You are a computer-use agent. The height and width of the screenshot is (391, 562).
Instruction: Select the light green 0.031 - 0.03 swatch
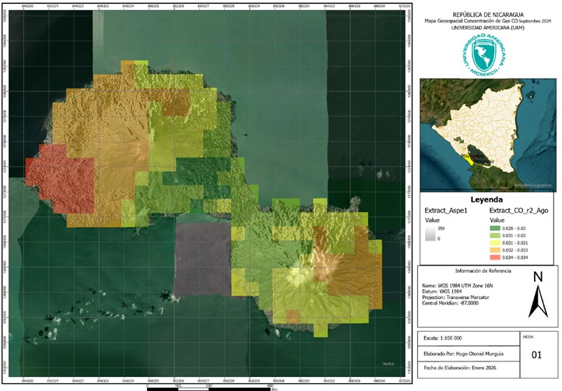pos(495,236)
